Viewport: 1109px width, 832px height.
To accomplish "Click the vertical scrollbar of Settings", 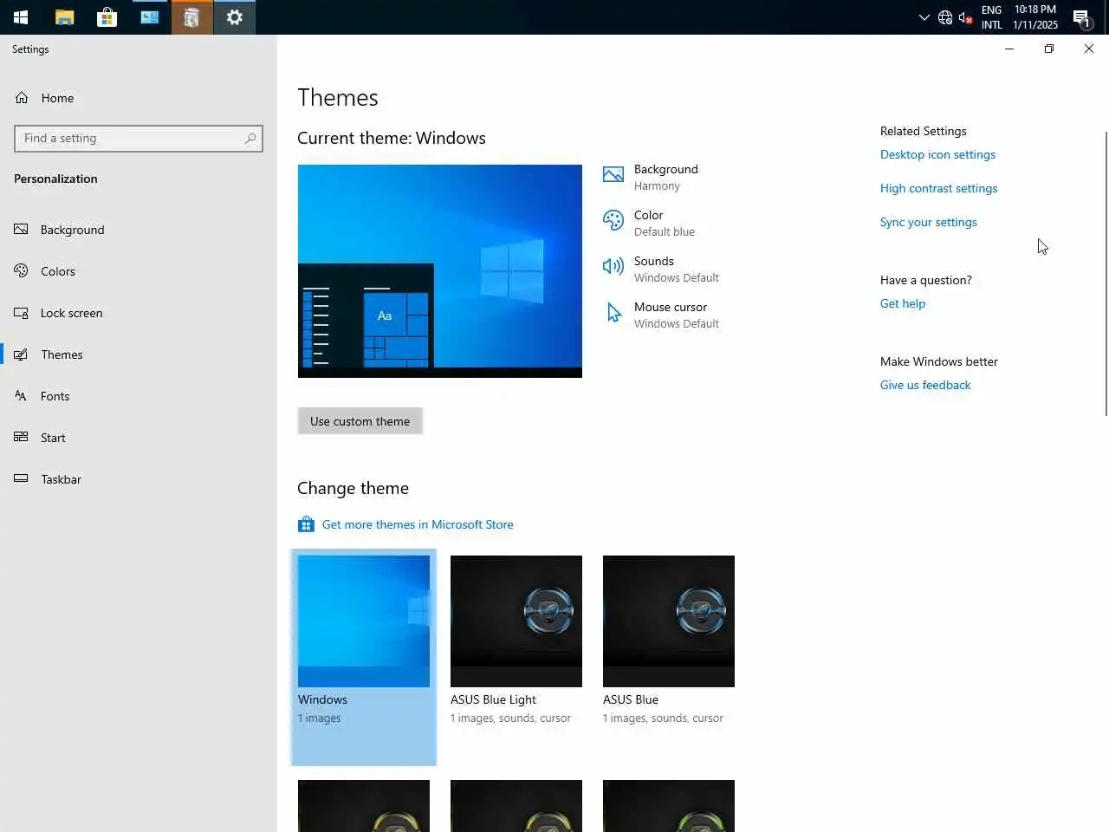I will tap(1106, 273).
